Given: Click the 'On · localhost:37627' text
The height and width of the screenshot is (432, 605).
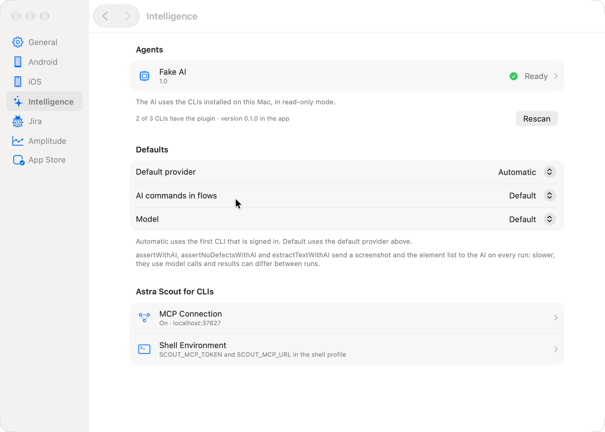Looking at the screenshot, I should [190, 323].
